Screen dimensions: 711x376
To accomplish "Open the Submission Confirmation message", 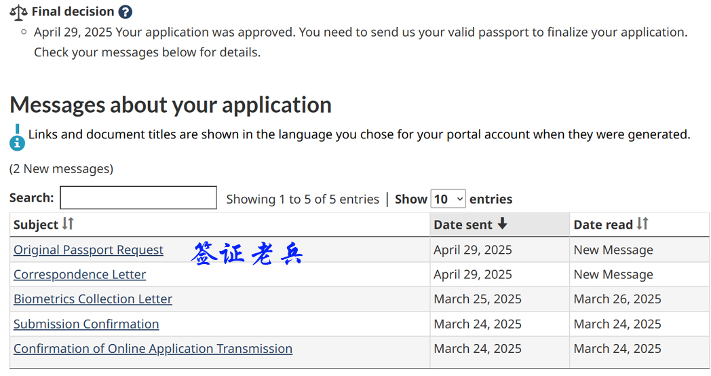I will click(86, 324).
